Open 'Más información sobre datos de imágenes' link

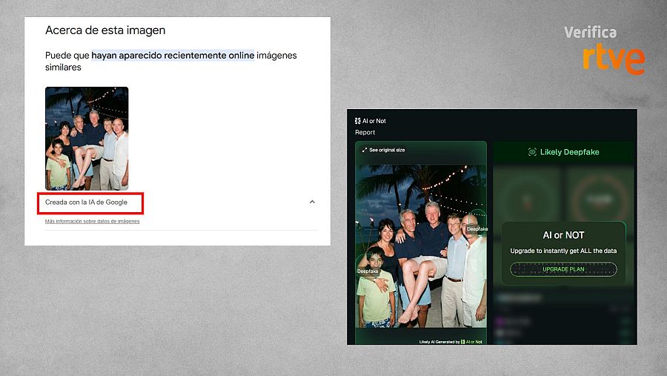[x=92, y=221]
